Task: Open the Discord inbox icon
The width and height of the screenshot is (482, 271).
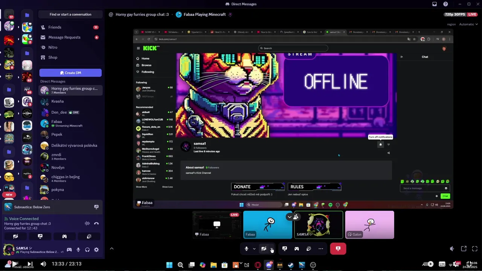Action: (435, 4)
